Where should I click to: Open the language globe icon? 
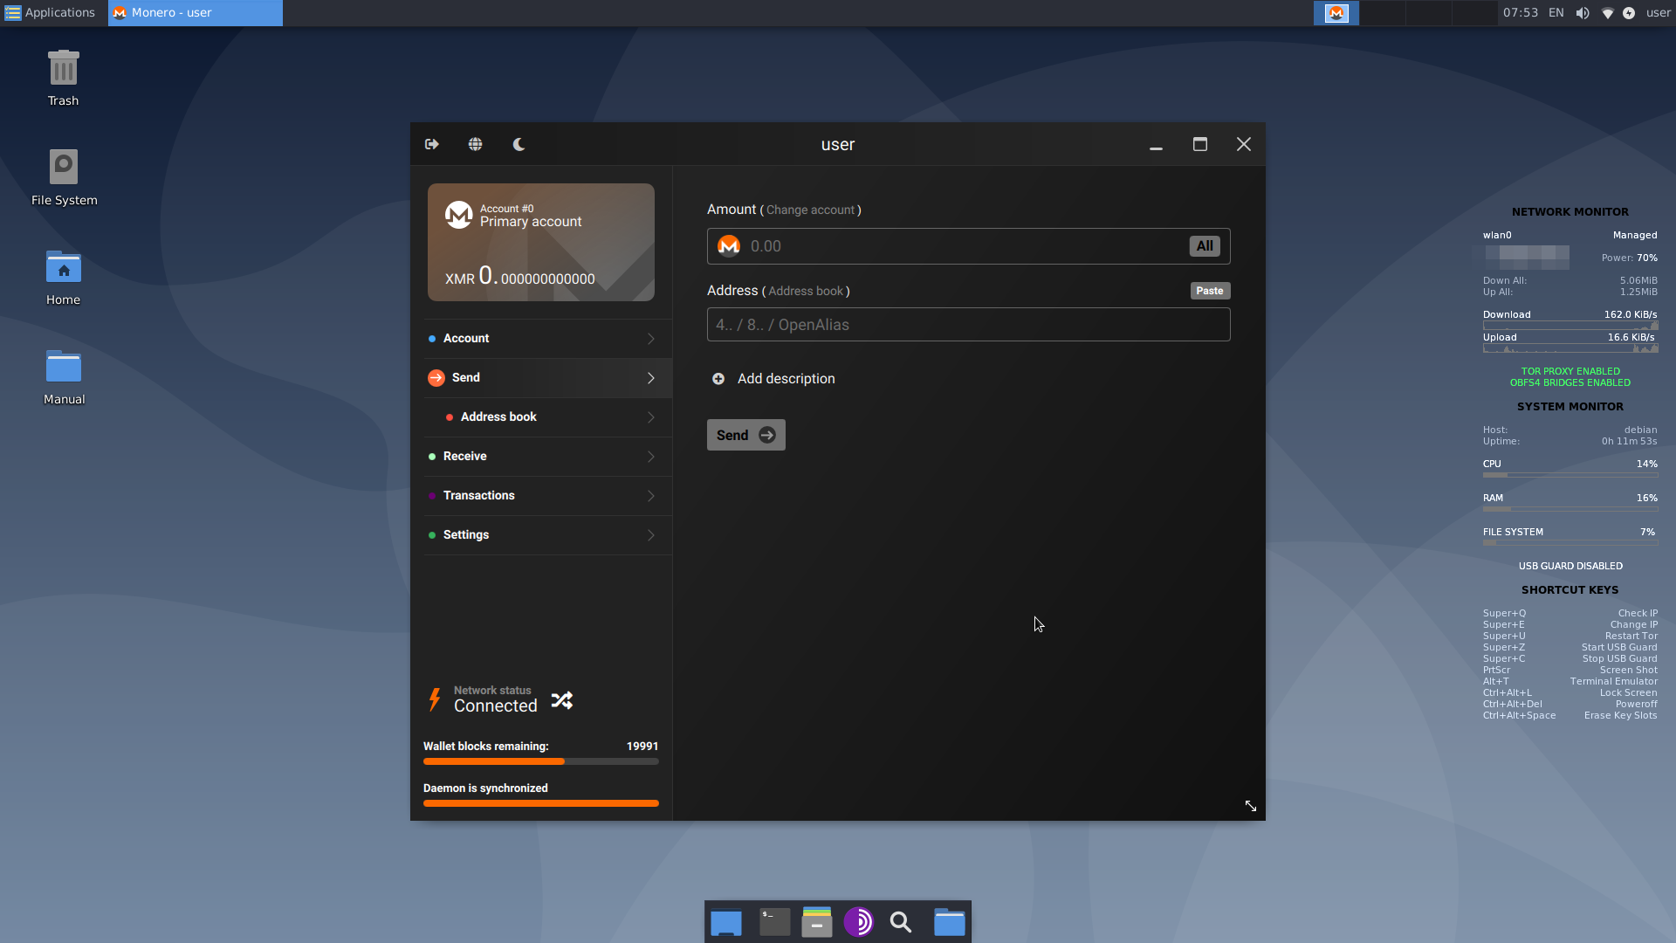[475, 144]
